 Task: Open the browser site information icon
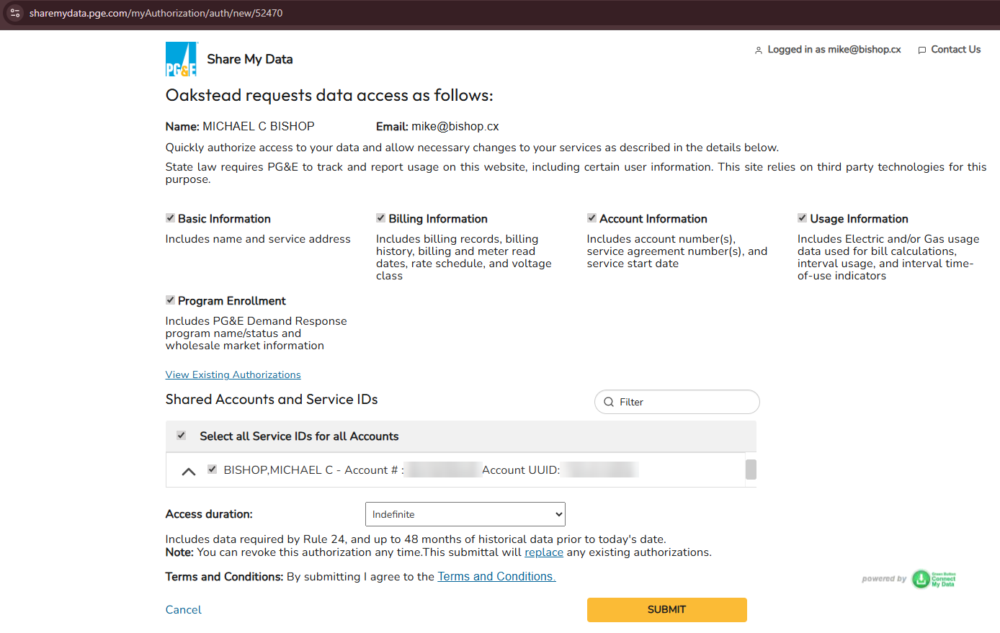pos(15,13)
